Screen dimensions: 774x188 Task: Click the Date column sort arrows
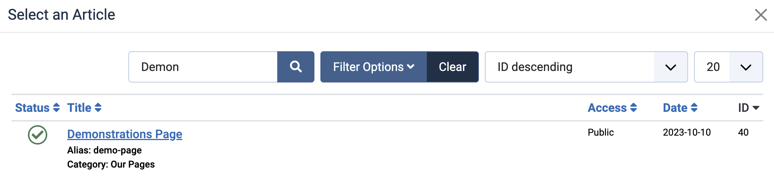[x=694, y=108]
